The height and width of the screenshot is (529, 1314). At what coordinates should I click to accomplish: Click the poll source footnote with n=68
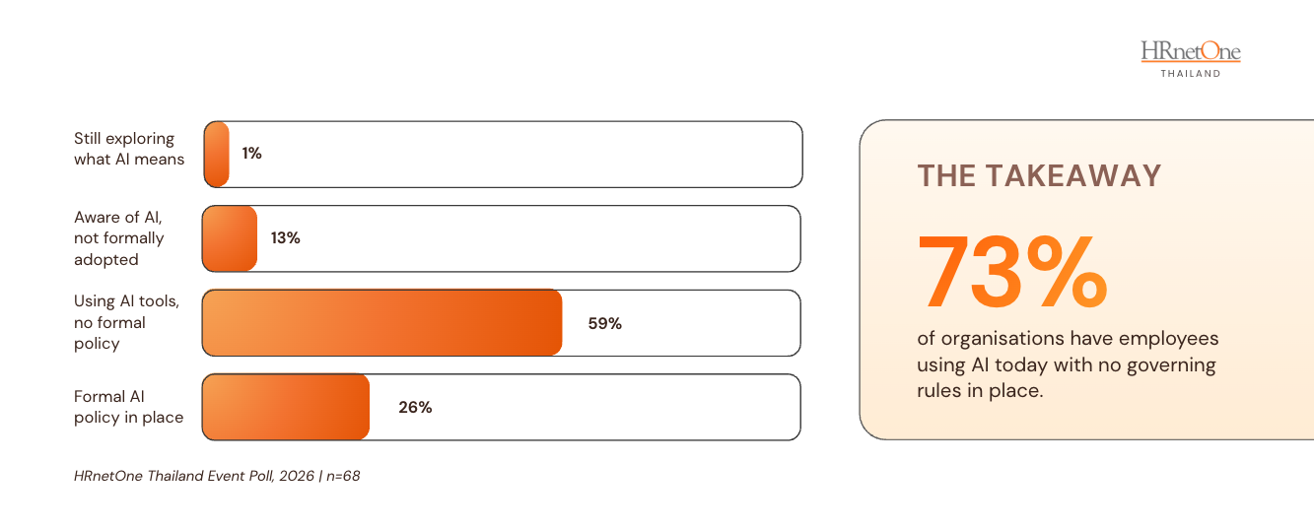[x=217, y=476]
